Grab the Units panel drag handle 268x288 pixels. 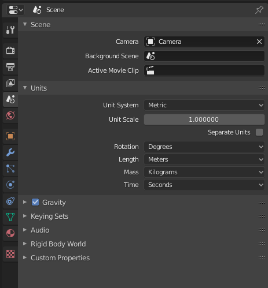click(x=262, y=88)
